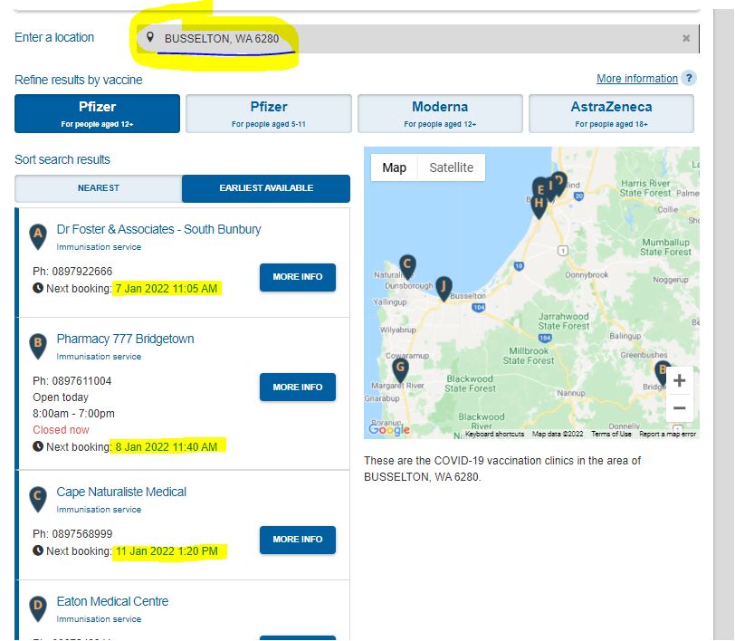Zoom out on the map
735x641 pixels.
(679, 408)
